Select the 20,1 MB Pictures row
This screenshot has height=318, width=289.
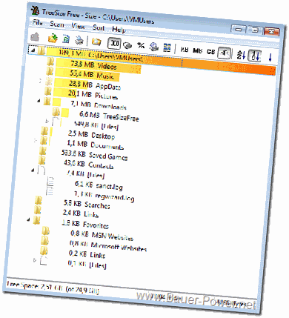(82, 94)
